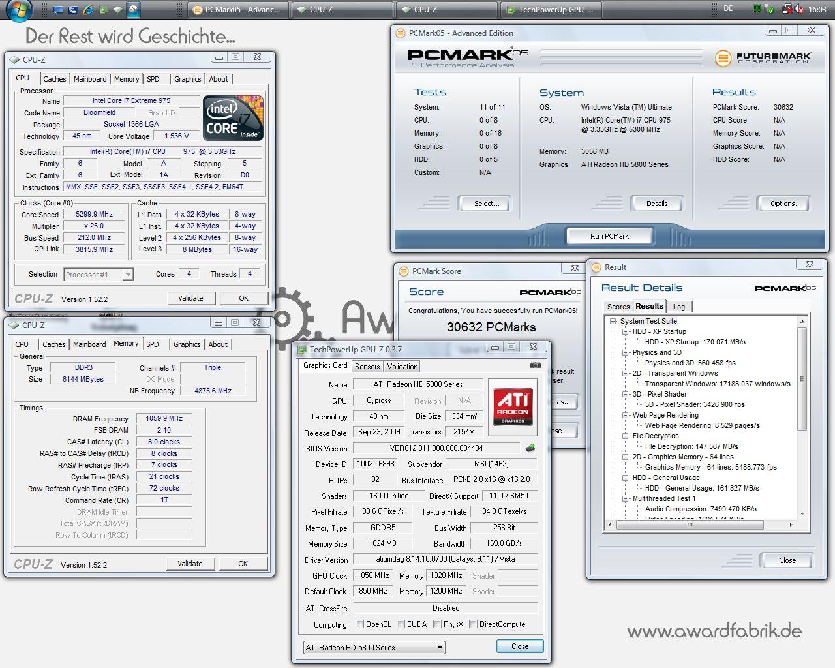Select the Web Page Rendering: 8.529 pages/s row

(x=702, y=425)
